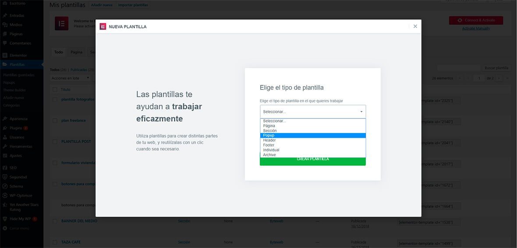Click Buscar plantilla button
This screenshot has width=517, height=248.
coord(496,68)
